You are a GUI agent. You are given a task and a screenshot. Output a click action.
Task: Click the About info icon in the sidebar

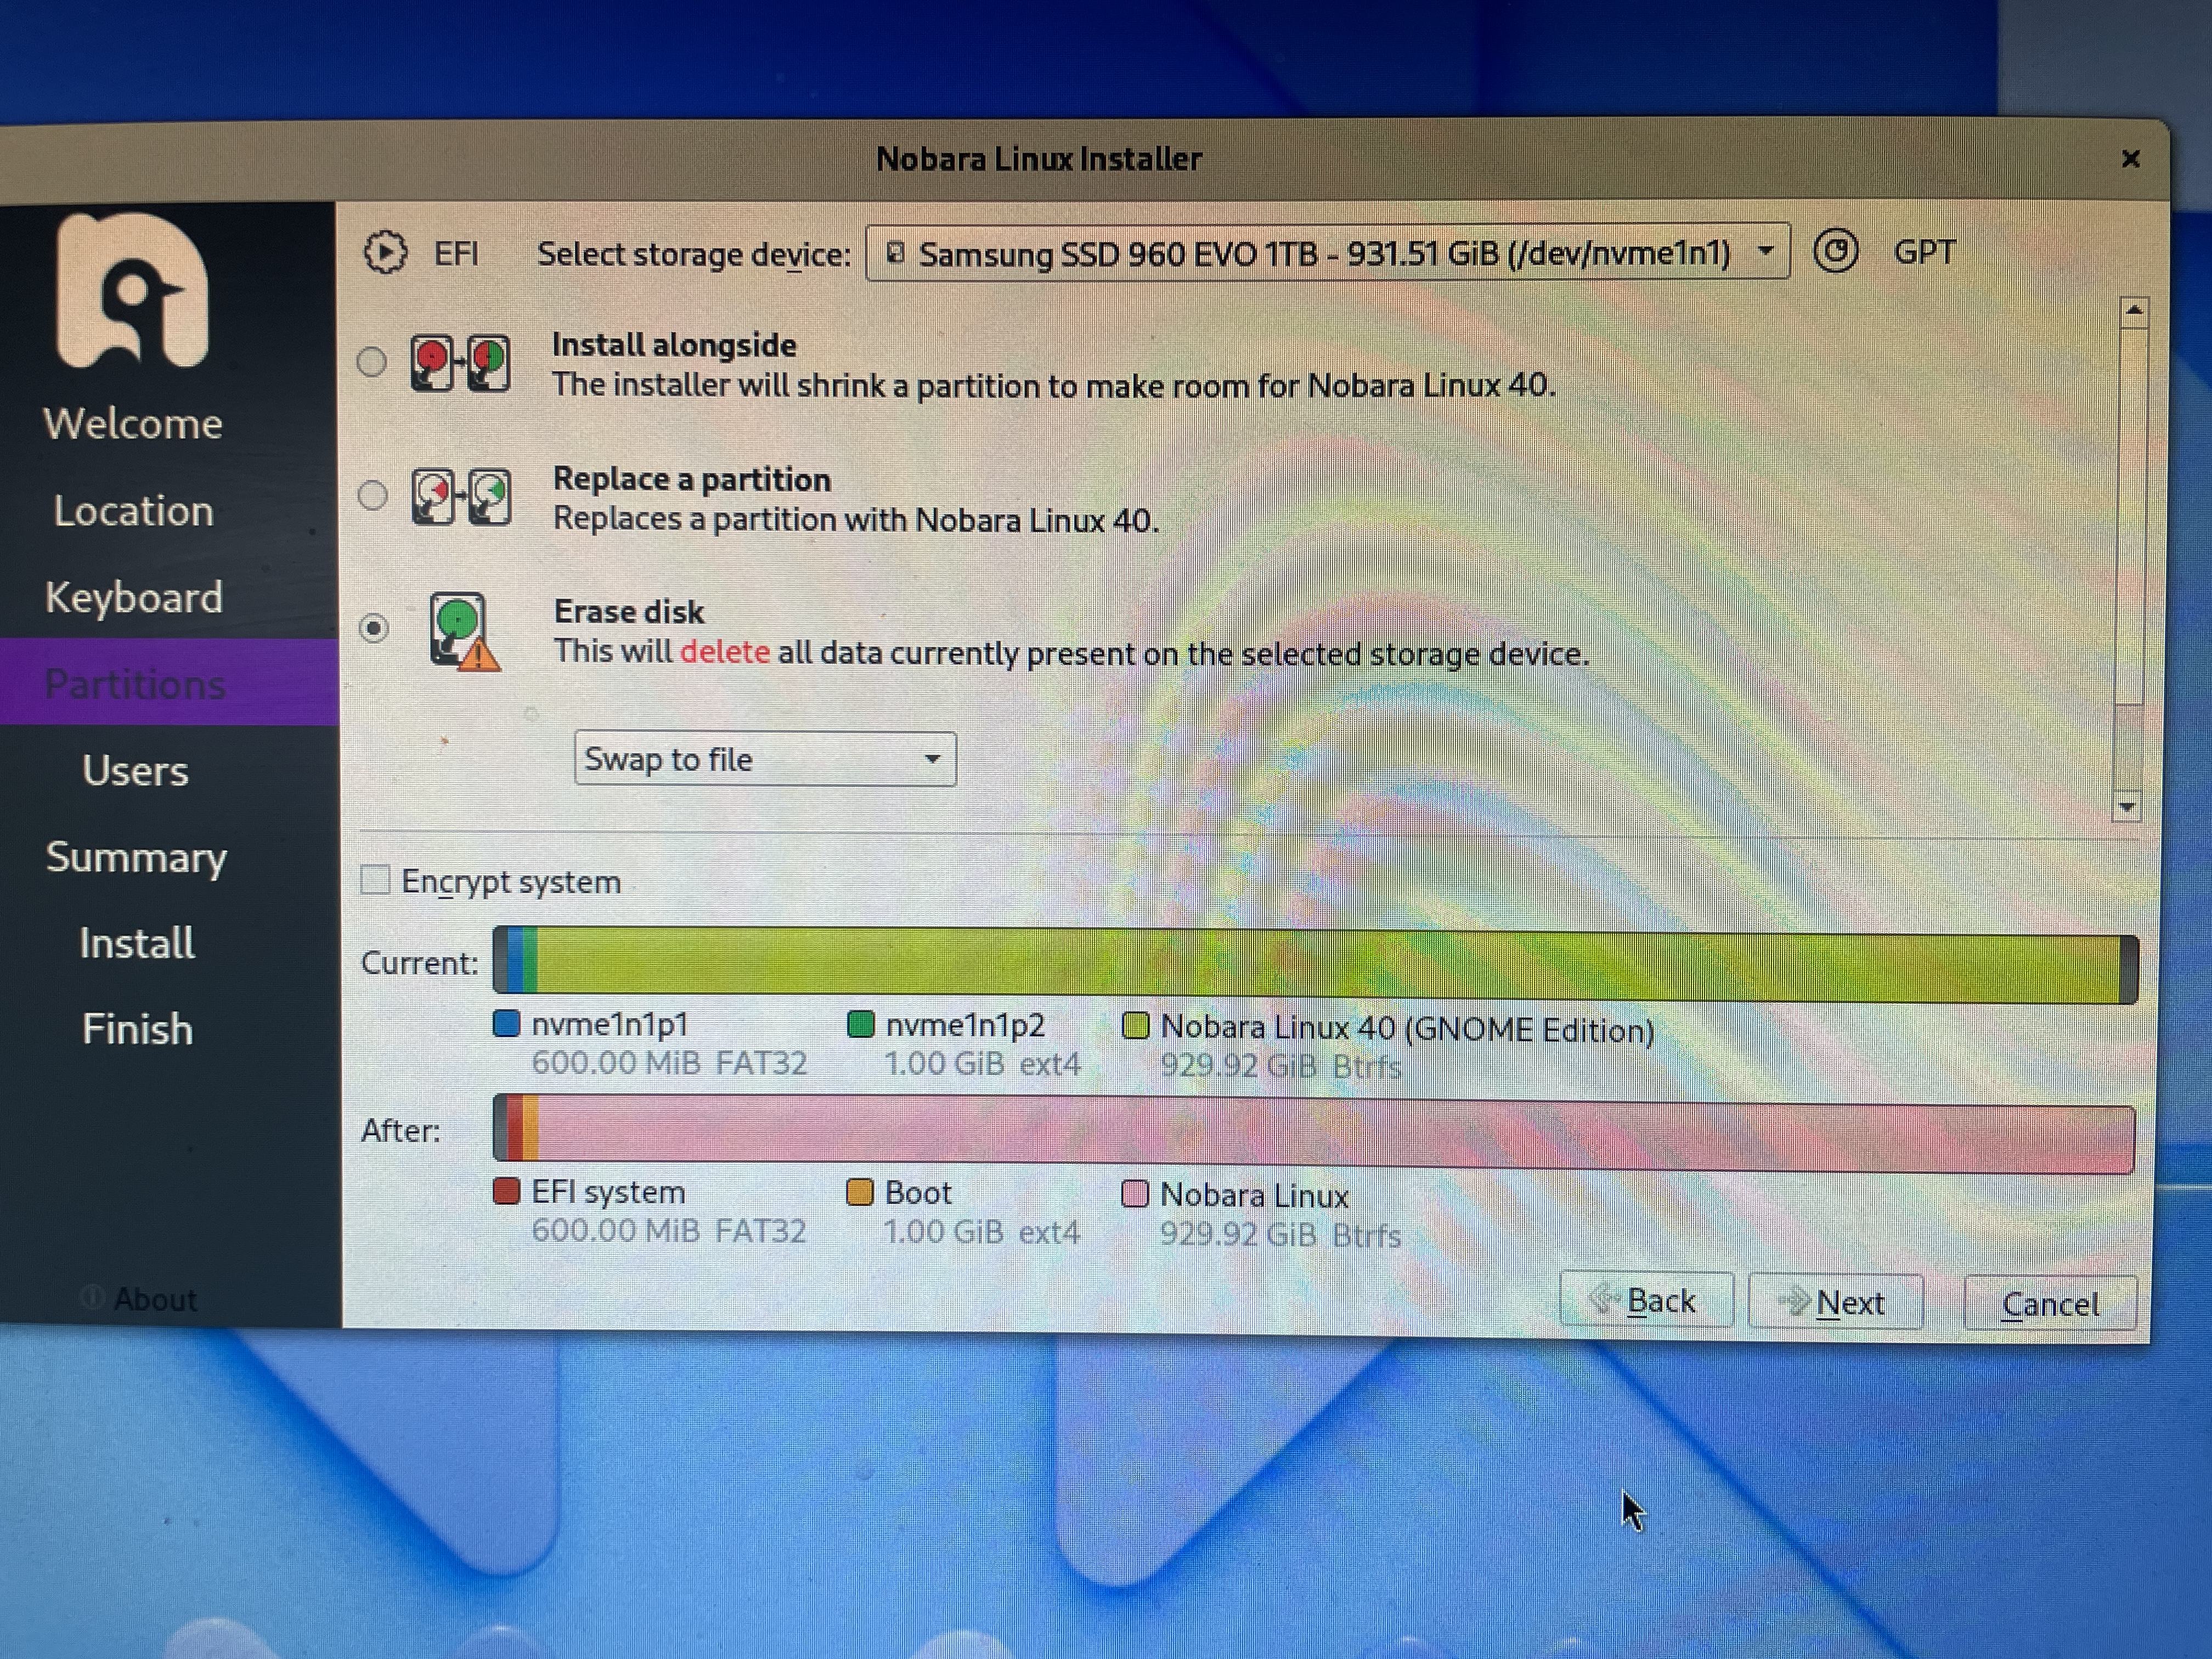pos(92,1297)
